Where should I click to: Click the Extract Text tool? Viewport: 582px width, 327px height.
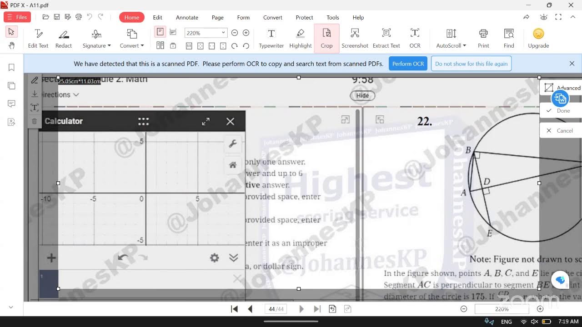tap(386, 39)
